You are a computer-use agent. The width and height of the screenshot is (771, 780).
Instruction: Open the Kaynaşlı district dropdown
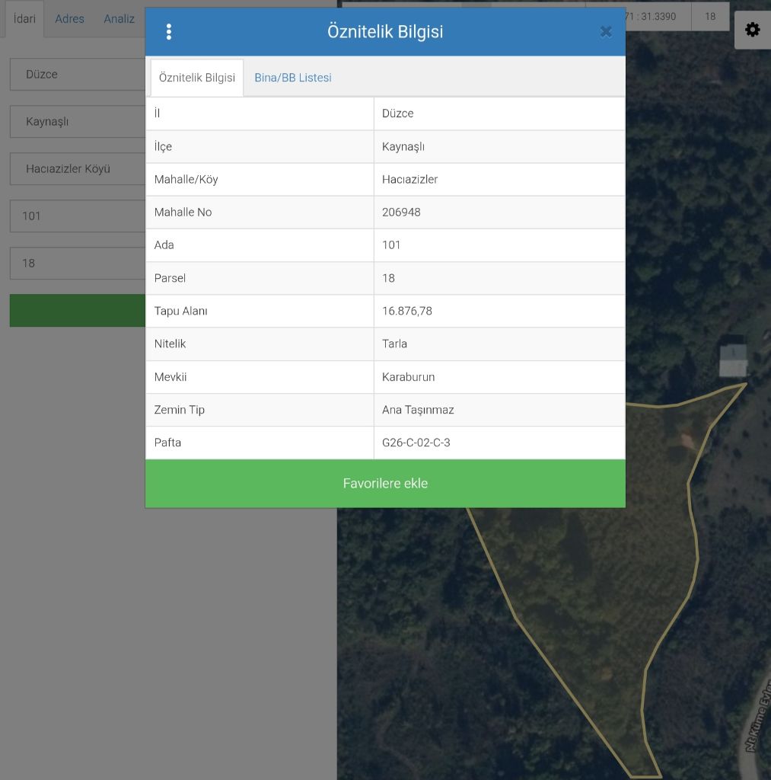tap(76, 122)
